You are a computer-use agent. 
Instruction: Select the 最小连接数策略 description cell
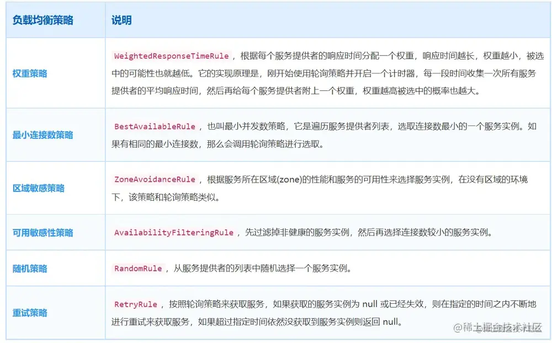point(326,135)
